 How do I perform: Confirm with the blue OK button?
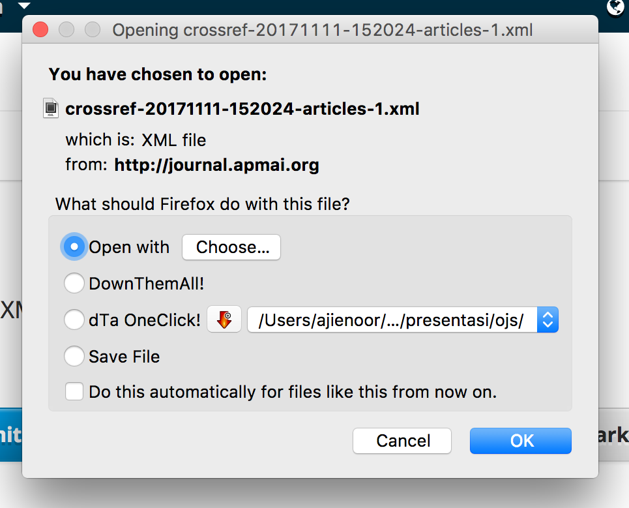pos(520,441)
